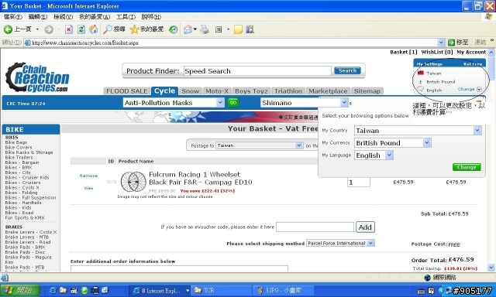496x297 pixels.
Task: Open the Favorites (我的最愛) menu
Action: [95, 17]
